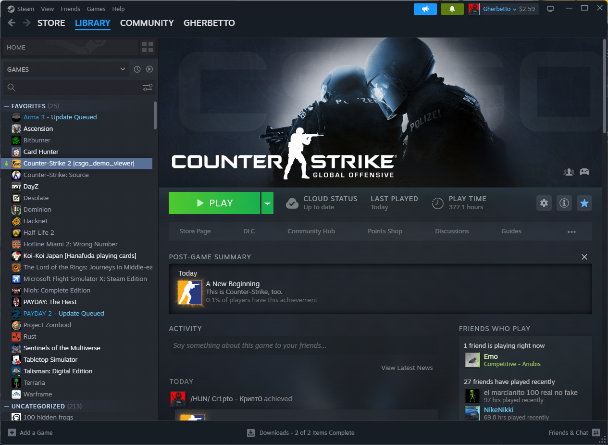Screen dimensions: 608x445
Task: Click the wallet balance $2.59
Action: [x=527, y=9]
